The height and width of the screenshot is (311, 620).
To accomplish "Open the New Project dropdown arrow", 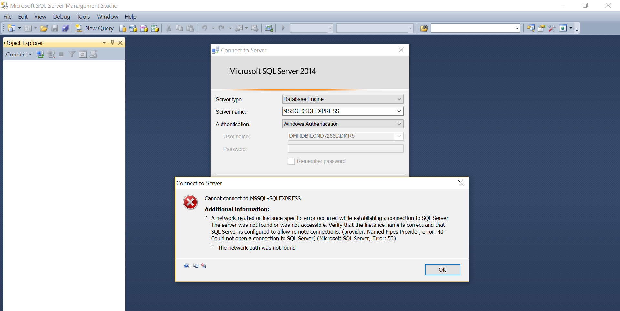I will click(x=19, y=28).
